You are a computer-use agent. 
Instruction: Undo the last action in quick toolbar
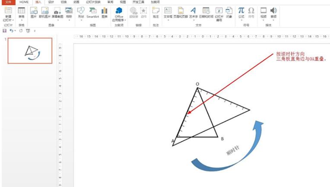(x=11, y=31)
